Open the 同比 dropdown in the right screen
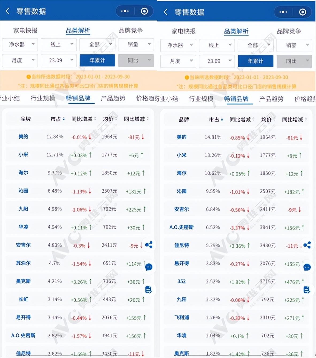316x358 pixels. pos(294,61)
